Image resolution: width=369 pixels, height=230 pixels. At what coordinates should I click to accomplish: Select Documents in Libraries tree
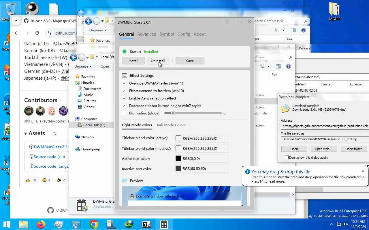92,89
